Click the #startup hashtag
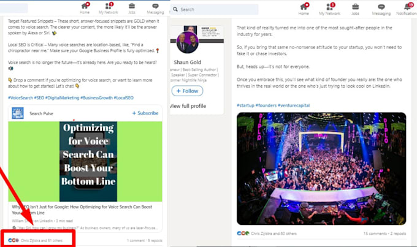417x247 pixels. coord(245,105)
